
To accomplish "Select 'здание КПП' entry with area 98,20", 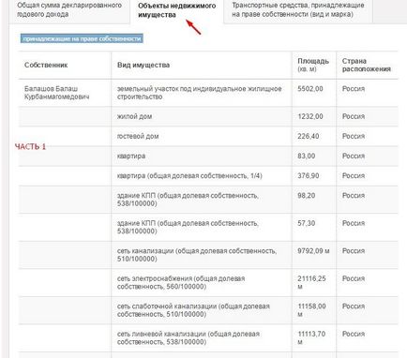I will tap(188, 200).
